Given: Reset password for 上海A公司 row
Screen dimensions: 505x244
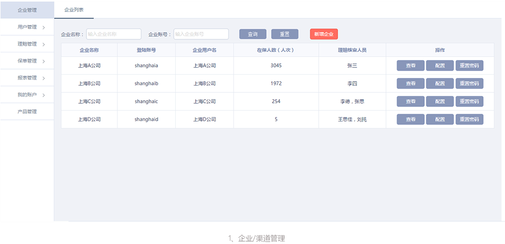Looking at the screenshot, I should pyautogui.click(x=469, y=66).
